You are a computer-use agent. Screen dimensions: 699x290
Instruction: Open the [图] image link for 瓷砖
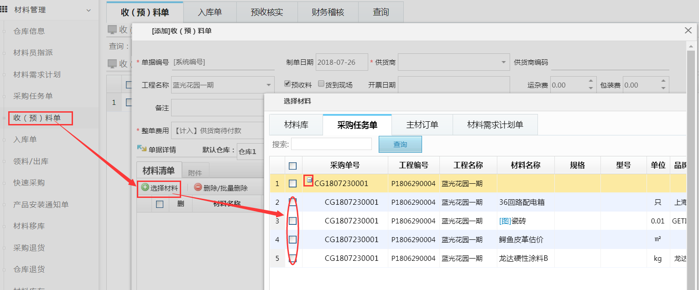point(505,221)
